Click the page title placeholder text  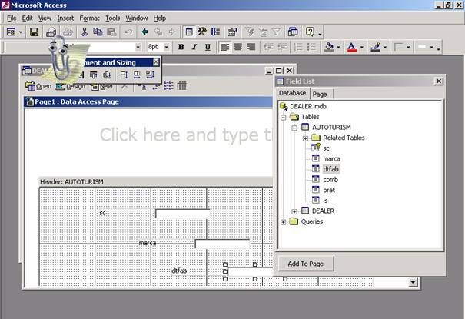pyautogui.click(x=184, y=135)
